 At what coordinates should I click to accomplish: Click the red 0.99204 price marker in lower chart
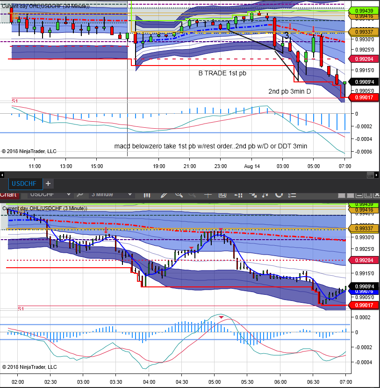tap(364, 260)
